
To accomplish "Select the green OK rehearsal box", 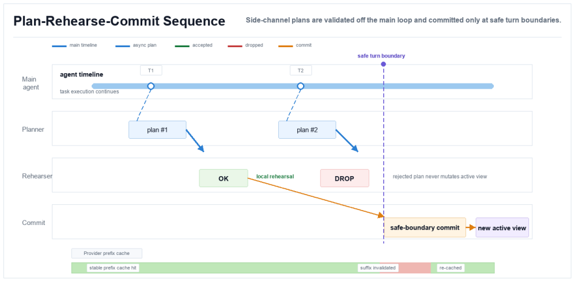I will pos(224,178).
